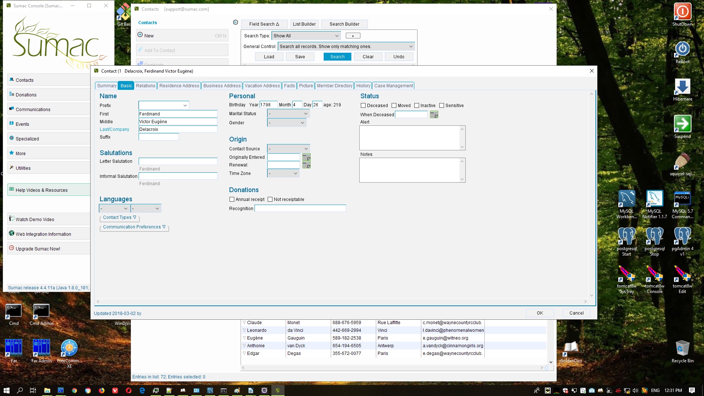Click the Windows Start button

(x=6, y=390)
